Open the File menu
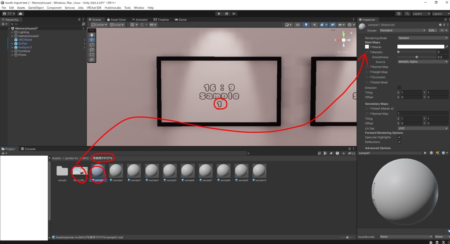The width and height of the screenshot is (450, 244). [4, 8]
